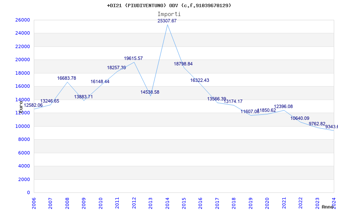Screen dimensions: 338x211
Task: Click the 2018 x-axis year label
Action: tap(234, 203)
